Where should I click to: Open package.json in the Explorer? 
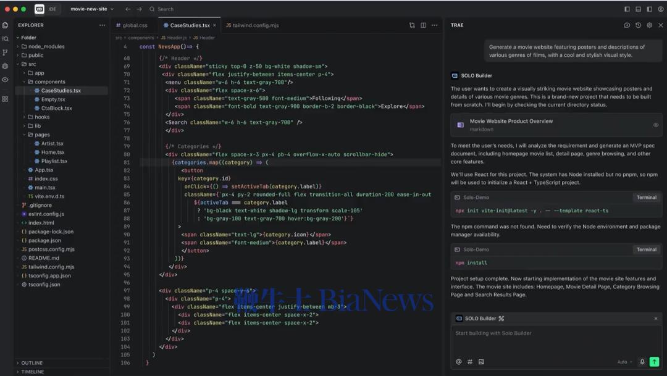point(44,240)
